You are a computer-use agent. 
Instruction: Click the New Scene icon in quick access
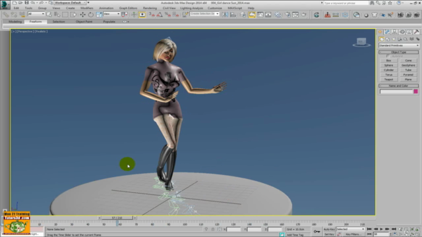pyautogui.click(x=15, y=3)
